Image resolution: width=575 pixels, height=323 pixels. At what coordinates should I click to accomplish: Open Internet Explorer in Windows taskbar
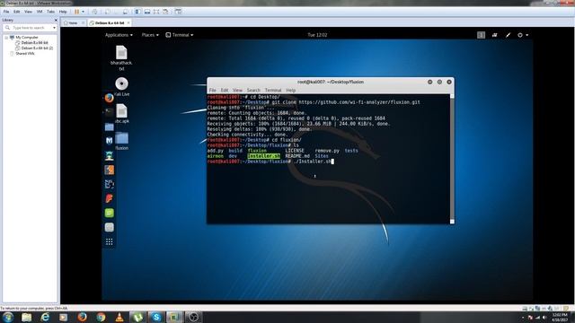45,317
